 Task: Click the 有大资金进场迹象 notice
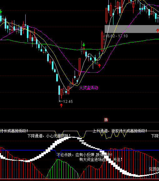click(94, 160)
